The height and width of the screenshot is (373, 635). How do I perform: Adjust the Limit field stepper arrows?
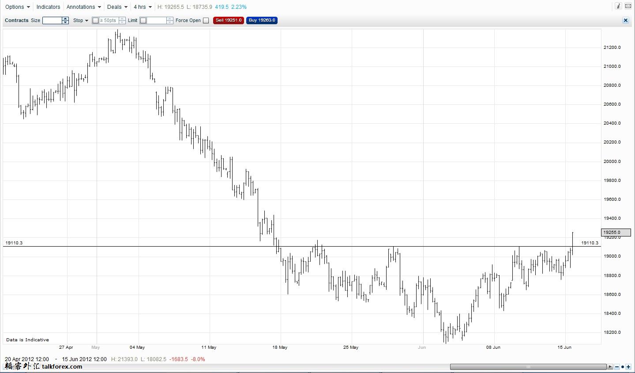coord(170,20)
